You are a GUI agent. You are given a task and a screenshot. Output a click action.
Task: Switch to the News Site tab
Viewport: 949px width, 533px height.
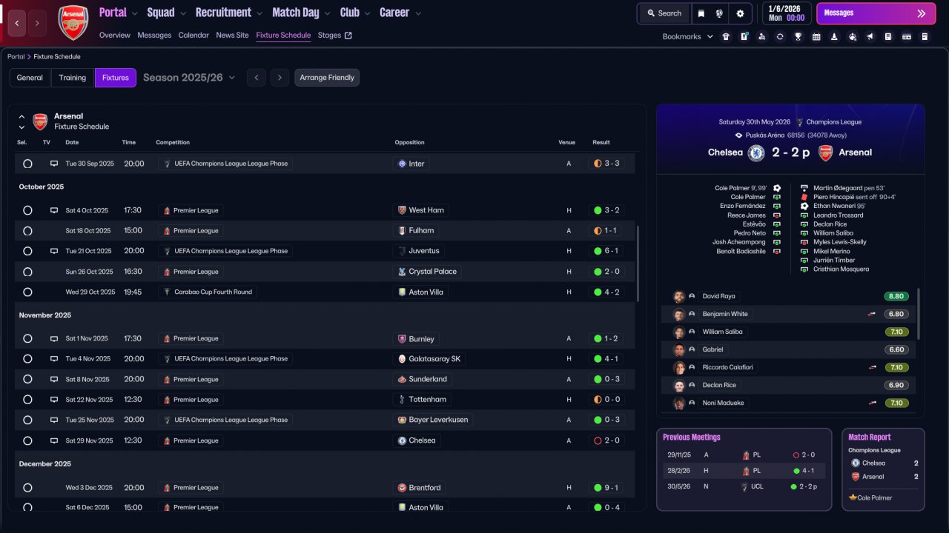tap(233, 35)
